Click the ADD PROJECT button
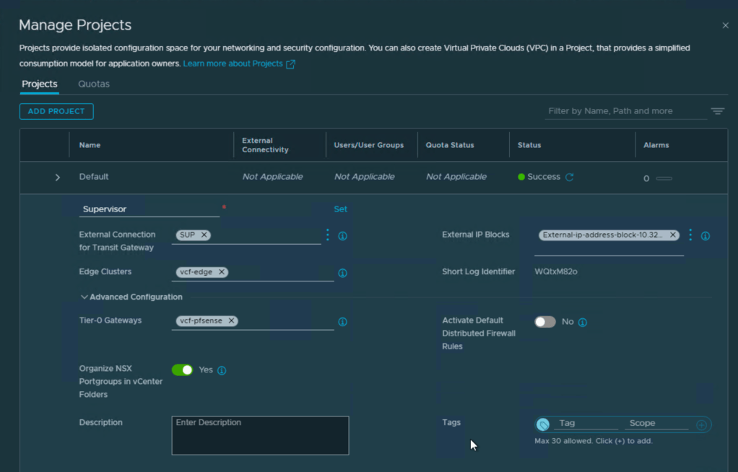This screenshot has width=738, height=472. point(56,111)
